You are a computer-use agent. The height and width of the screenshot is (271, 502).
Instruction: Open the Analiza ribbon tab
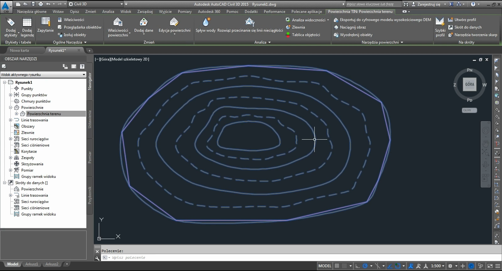point(108,12)
